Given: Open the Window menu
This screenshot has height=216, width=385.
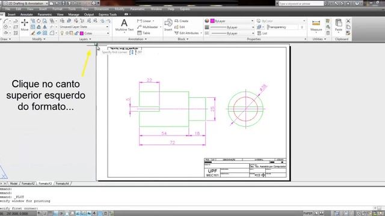Looking at the screenshot, I should pyautogui.click(x=156, y=9).
